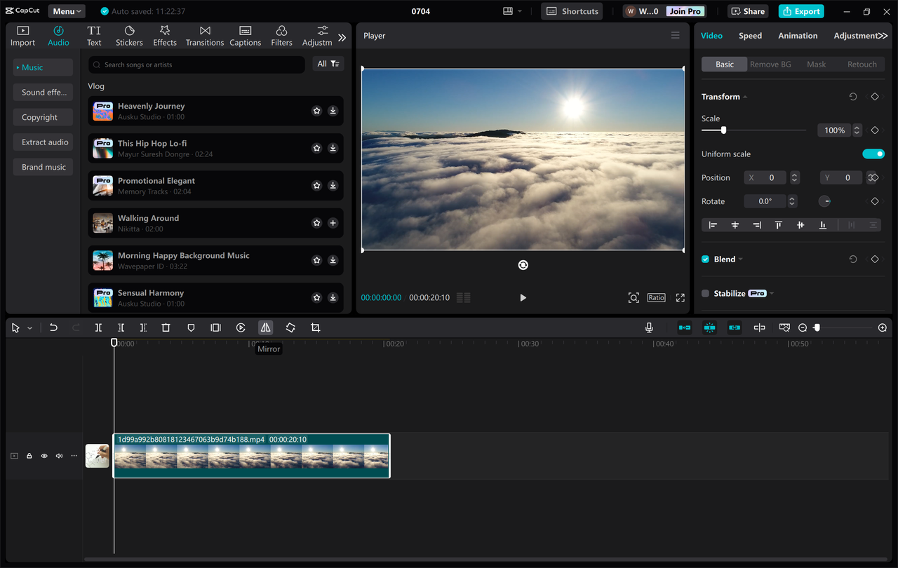Select the Effects panel icon

(x=164, y=35)
